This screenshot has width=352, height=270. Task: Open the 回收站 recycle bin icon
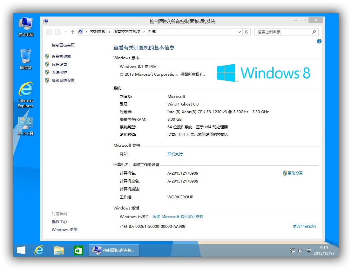pyautogui.click(x=26, y=59)
